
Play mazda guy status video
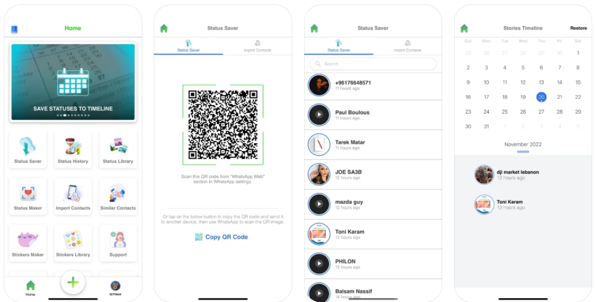[x=319, y=204]
